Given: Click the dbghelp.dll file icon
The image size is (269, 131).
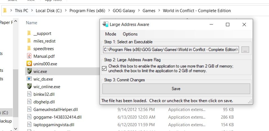Looking at the screenshot, I should pos(29,102).
